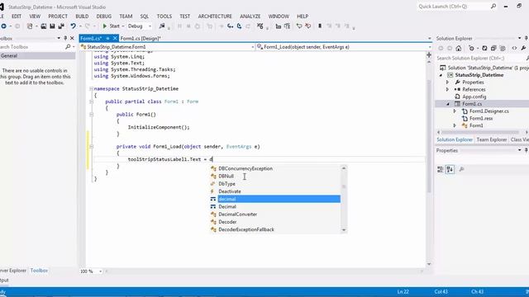Click the Step Over debug icon
Viewport: 529px width, 297px height.
tap(239, 26)
